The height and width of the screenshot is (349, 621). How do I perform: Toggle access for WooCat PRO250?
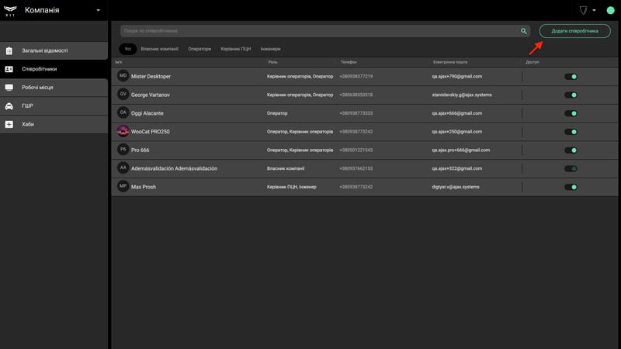(x=571, y=132)
